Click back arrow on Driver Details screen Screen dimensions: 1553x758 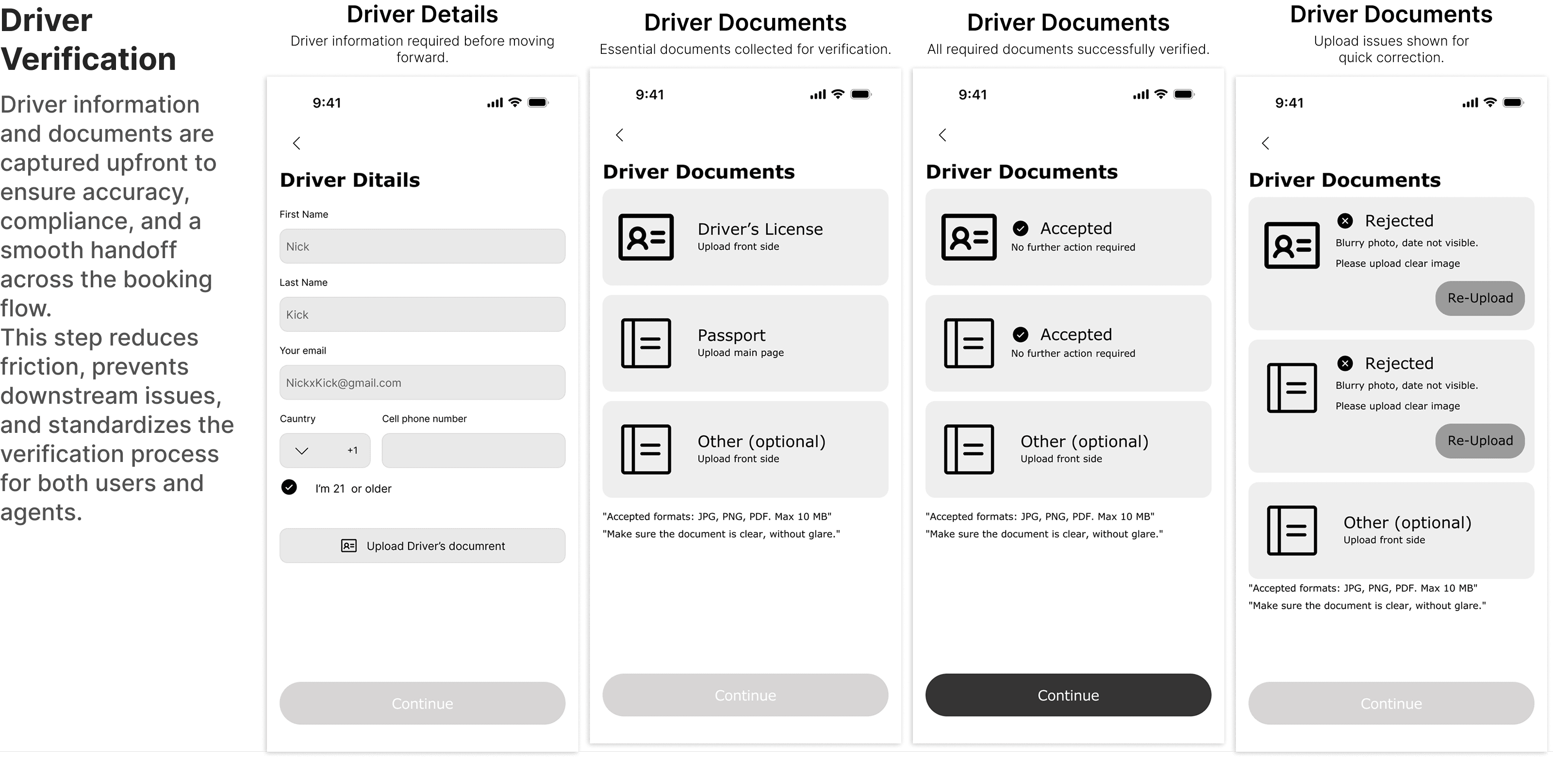point(297,143)
